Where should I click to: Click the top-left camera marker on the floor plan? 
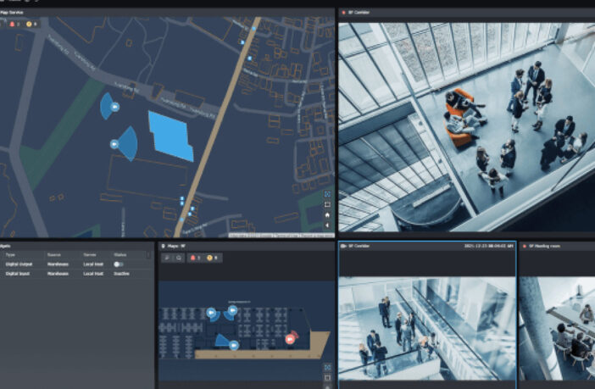(x=211, y=313)
